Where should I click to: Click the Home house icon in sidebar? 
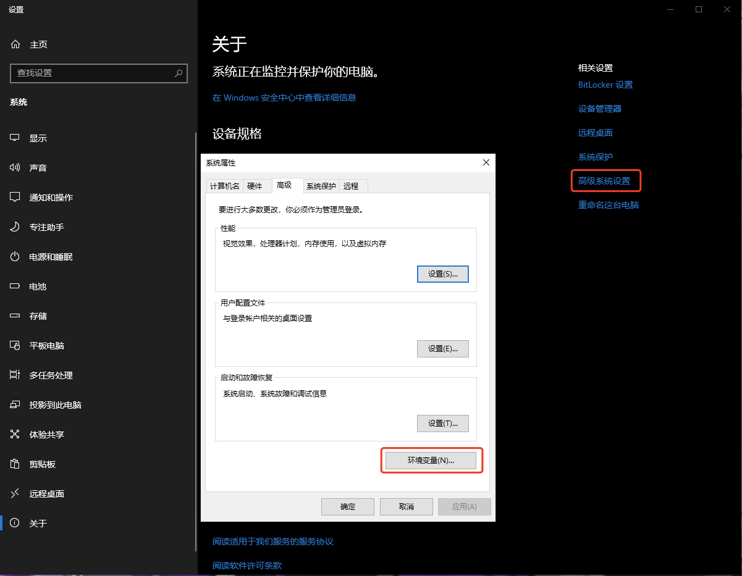pos(15,44)
